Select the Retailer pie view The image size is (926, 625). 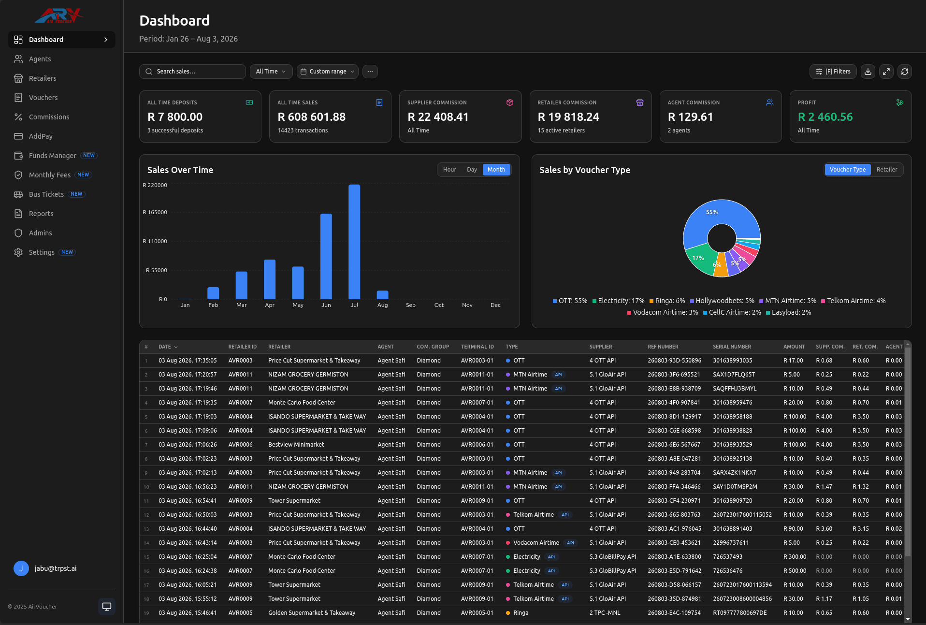tap(887, 170)
